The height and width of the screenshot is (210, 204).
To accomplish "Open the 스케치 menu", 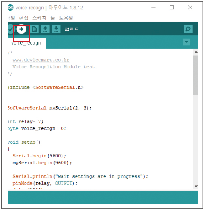I will 39,18.
